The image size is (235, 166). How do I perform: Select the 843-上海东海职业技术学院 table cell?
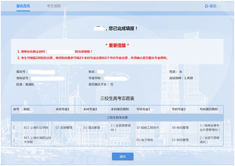37,140
